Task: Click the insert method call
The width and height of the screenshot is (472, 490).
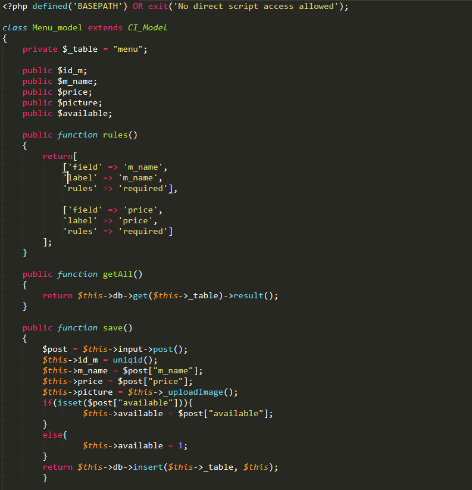Action: 148,467
